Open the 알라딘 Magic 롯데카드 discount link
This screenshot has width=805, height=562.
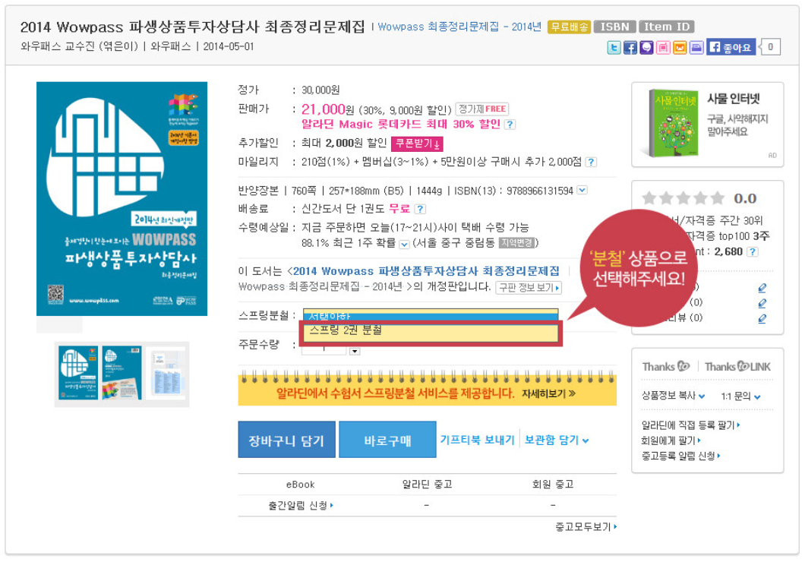coord(400,125)
